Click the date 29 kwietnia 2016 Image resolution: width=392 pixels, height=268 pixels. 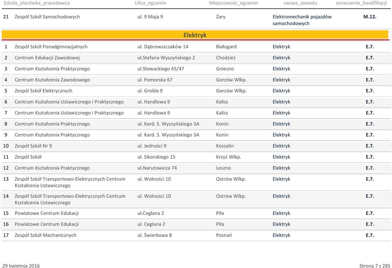click(21, 266)
